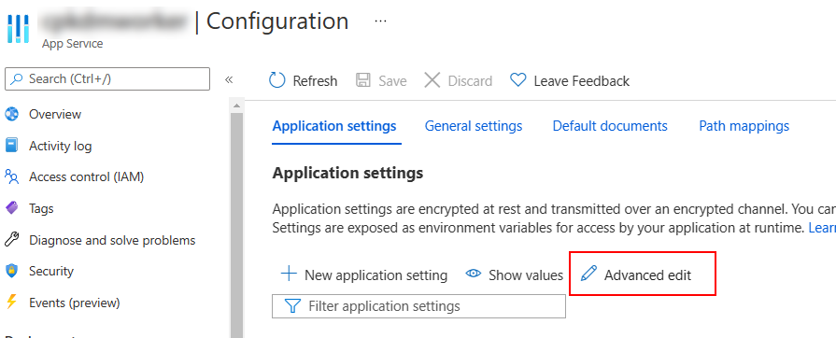Screen dimensions: 836x338
Task: Open the Activity log sidebar item
Action: pos(60,146)
